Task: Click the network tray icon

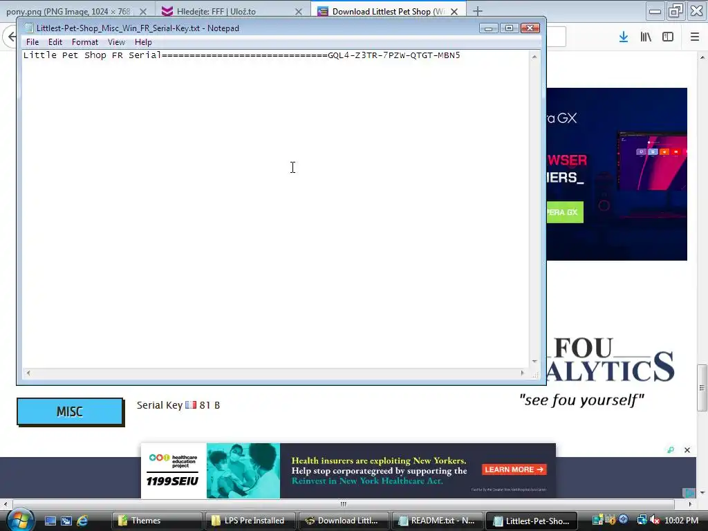Action: pos(642,520)
